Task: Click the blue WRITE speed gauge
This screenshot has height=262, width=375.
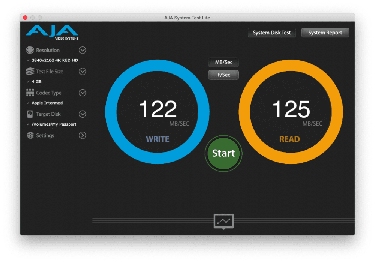Action: click(157, 112)
